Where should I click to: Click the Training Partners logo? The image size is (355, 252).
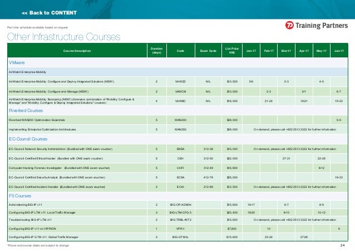[x=316, y=25]
